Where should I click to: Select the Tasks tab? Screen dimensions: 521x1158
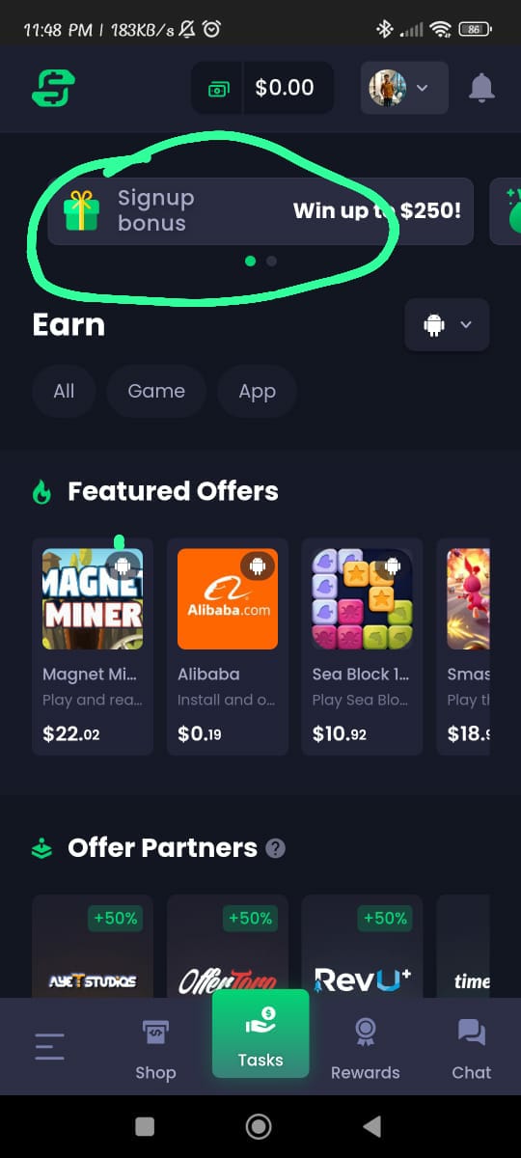[x=260, y=1034]
